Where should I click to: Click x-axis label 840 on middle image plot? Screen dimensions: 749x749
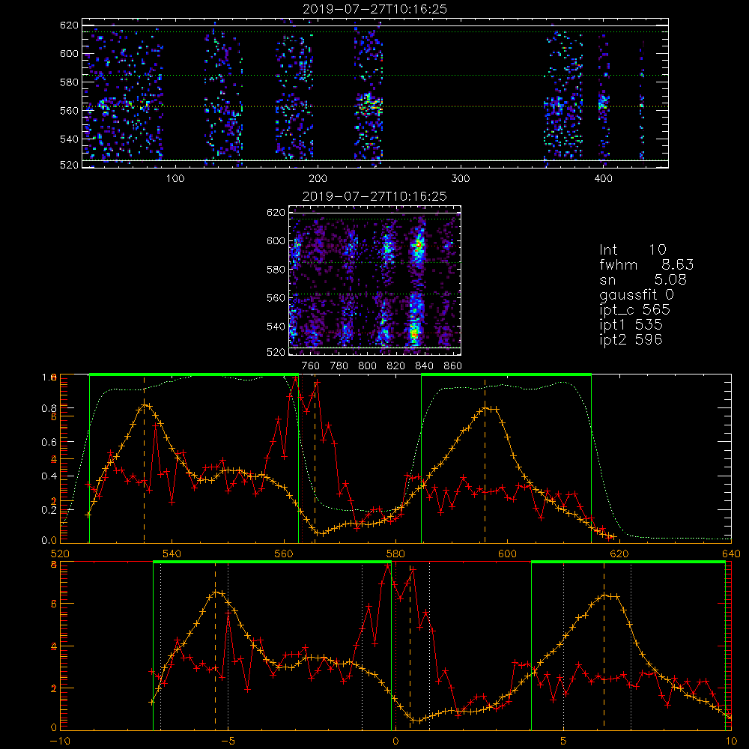(424, 366)
